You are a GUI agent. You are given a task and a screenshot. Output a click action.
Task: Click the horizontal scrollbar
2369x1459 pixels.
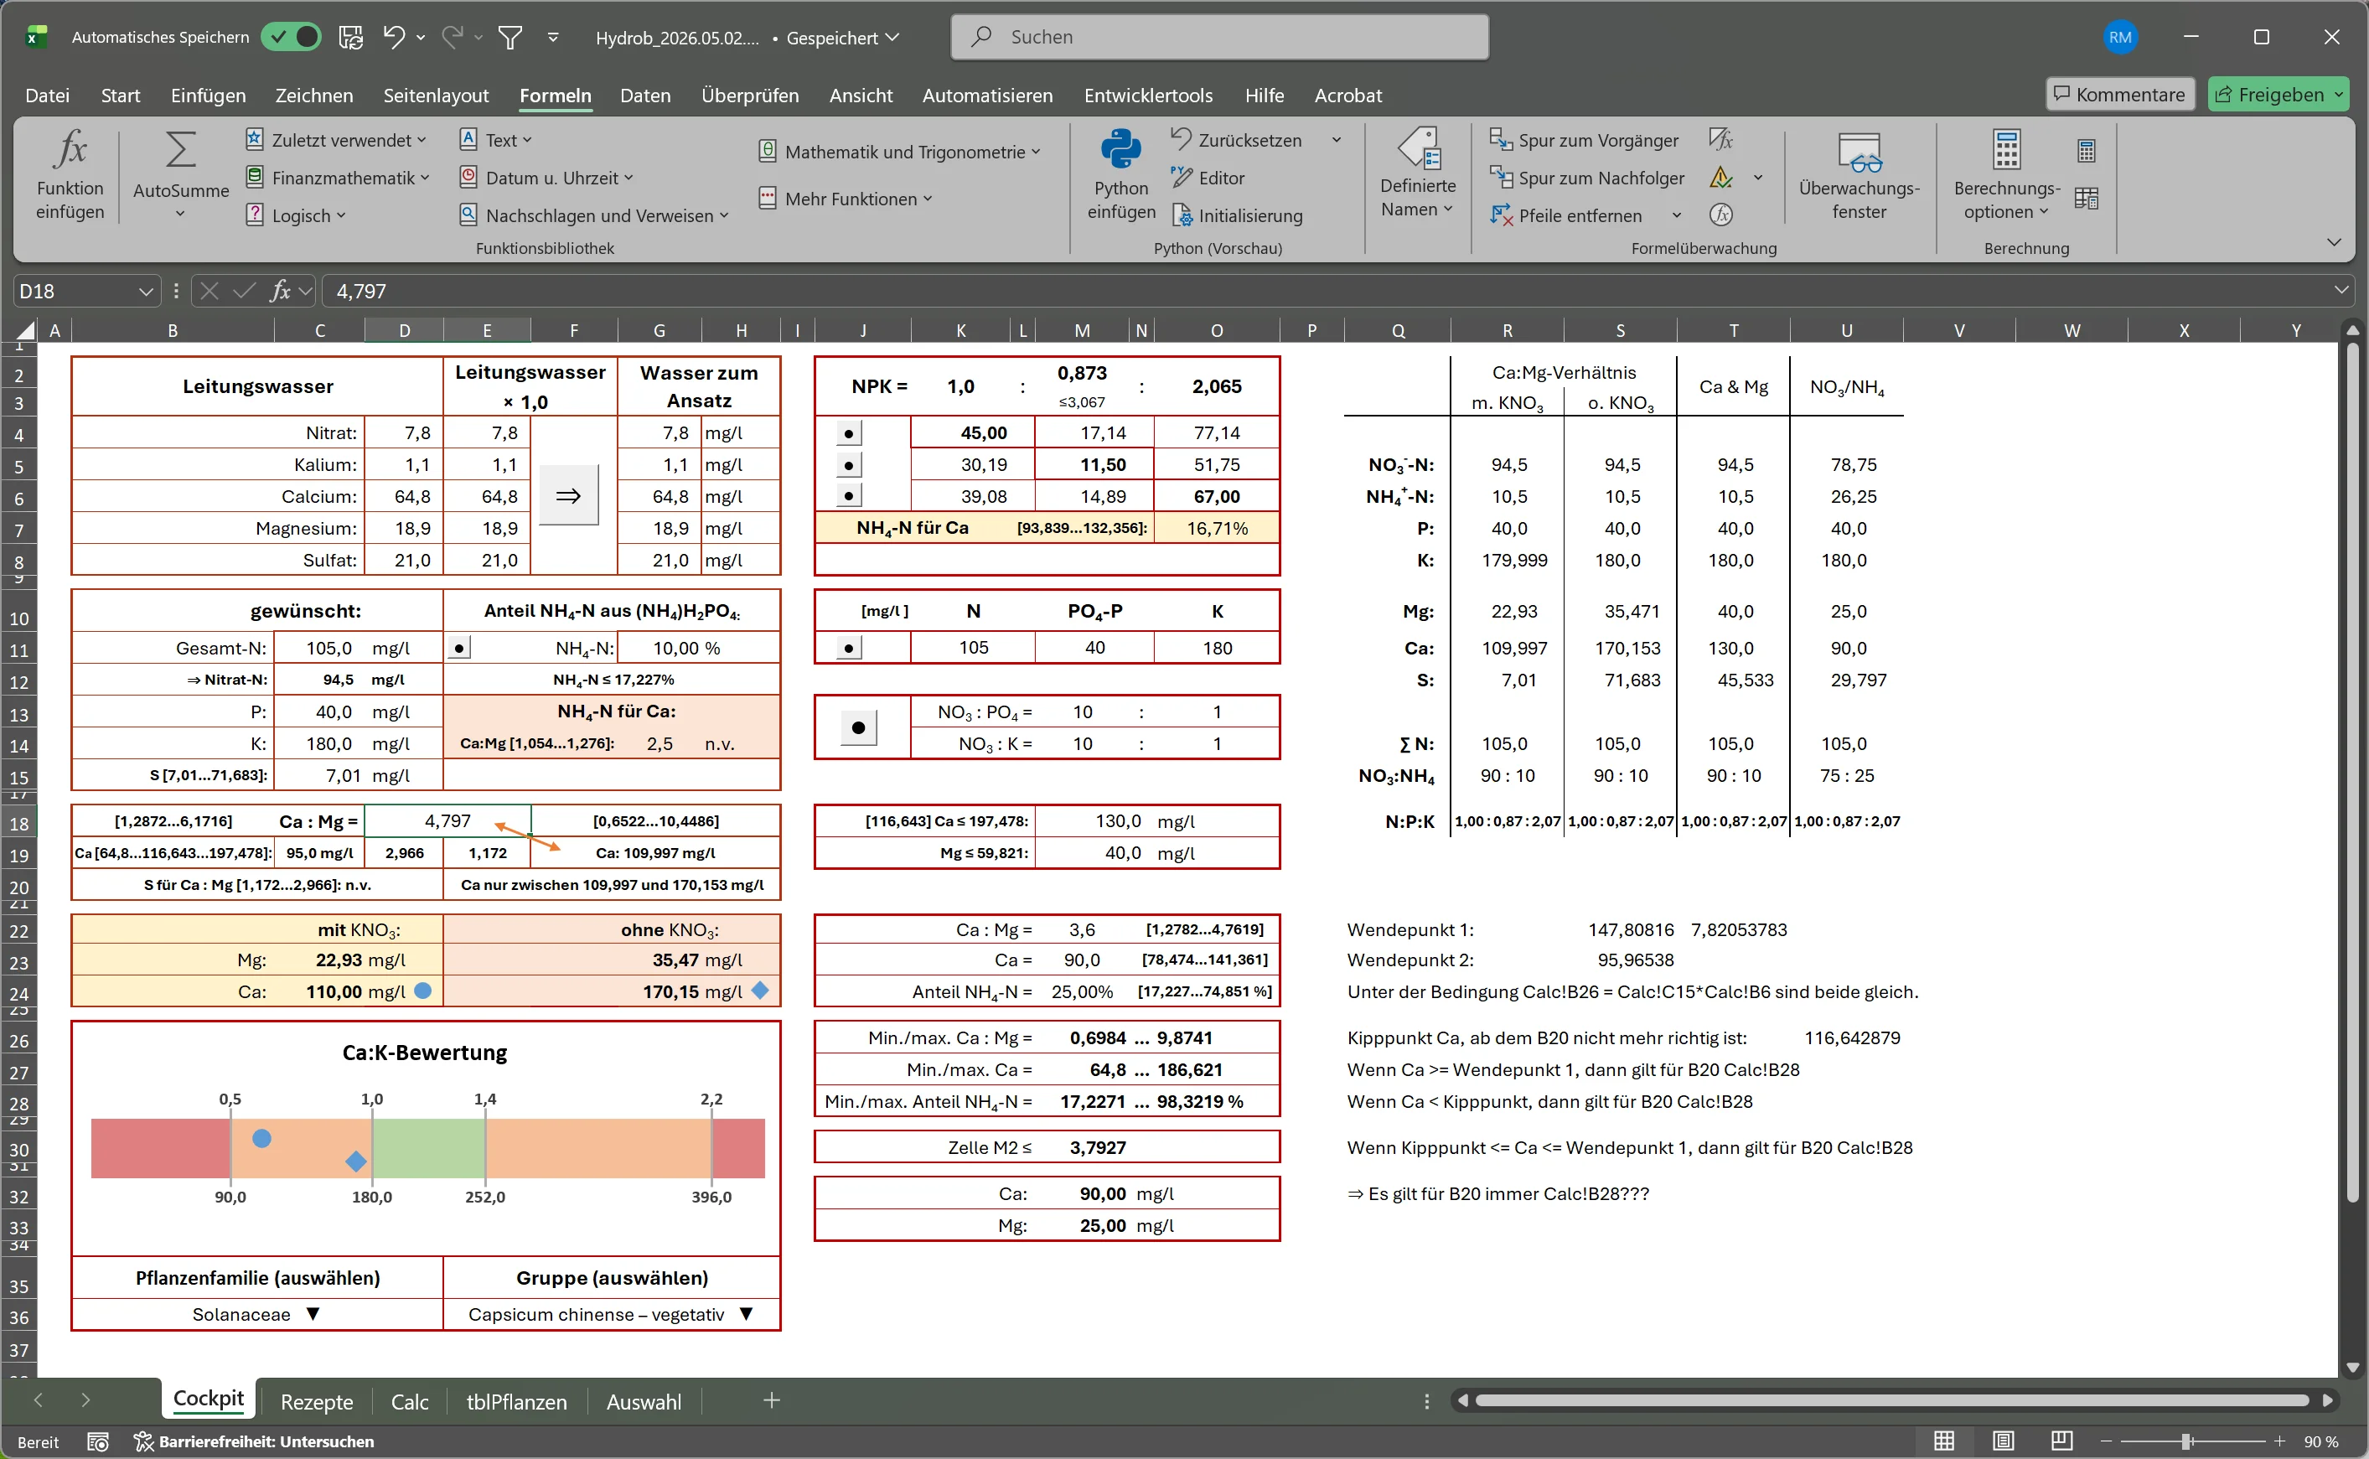click(1891, 1400)
